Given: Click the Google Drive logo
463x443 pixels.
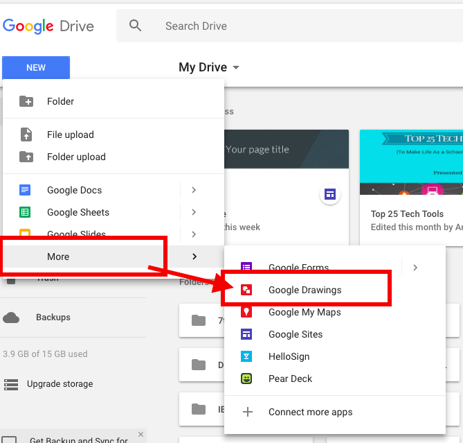Looking at the screenshot, I should point(48,26).
